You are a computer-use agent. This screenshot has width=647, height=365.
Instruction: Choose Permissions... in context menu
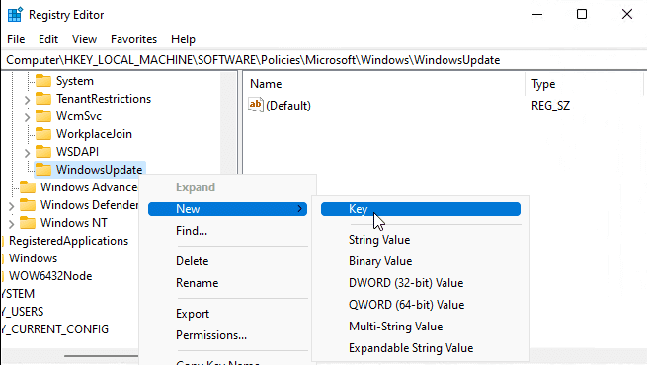click(x=211, y=335)
